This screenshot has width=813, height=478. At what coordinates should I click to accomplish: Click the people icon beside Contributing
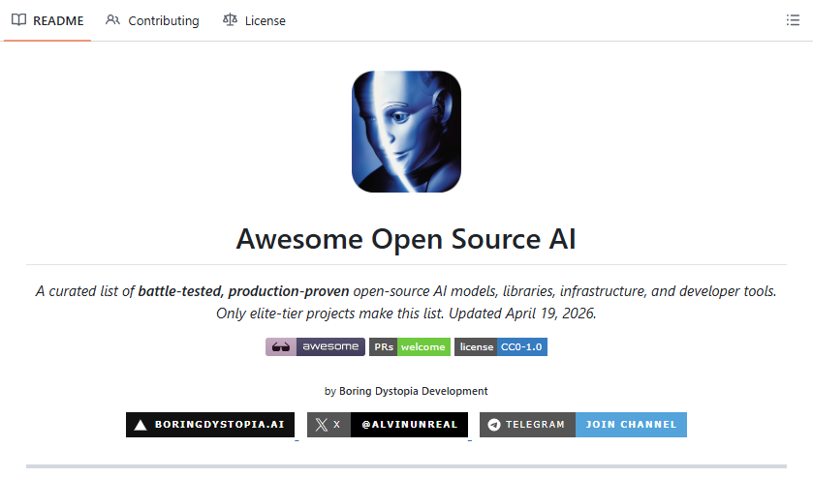point(112,20)
